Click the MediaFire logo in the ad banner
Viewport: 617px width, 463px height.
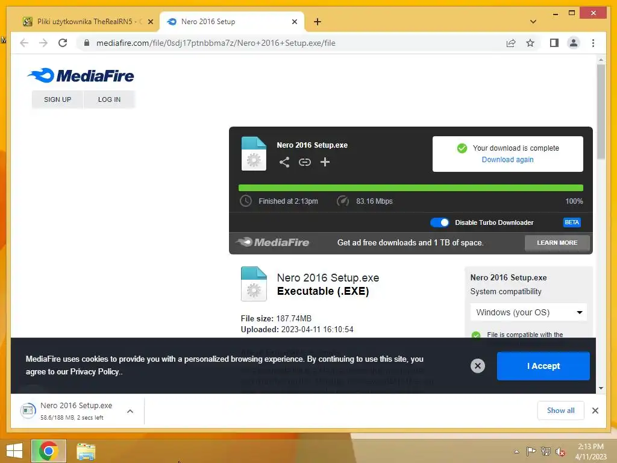tap(272, 242)
